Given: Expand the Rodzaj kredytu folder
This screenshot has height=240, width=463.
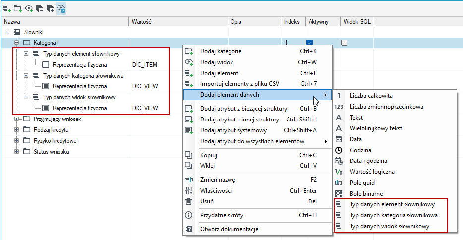Looking at the screenshot, I should [x=16, y=130].
